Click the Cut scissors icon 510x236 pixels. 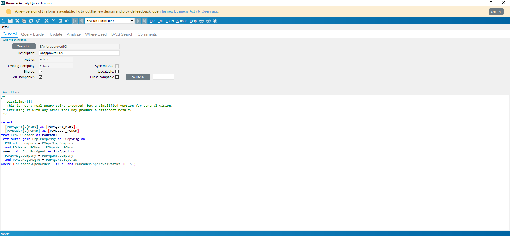(x=47, y=21)
